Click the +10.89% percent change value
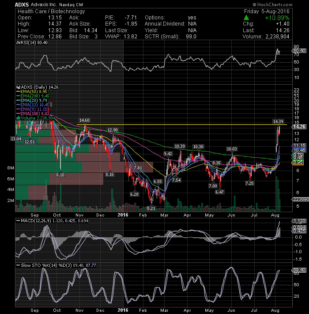Screen dimensions: 309x314 (277, 18)
